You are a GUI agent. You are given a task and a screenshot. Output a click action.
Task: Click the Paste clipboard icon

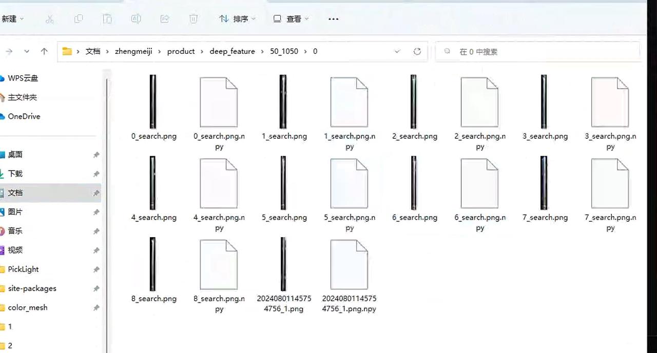click(x=107, y=19)
